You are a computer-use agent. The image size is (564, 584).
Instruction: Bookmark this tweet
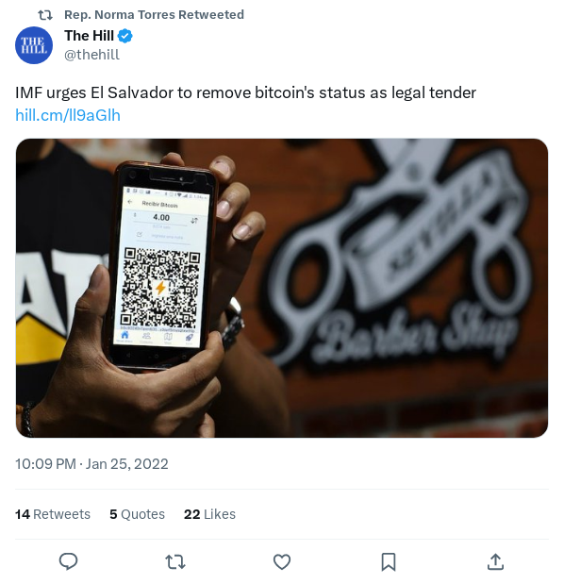pos(389,561)
